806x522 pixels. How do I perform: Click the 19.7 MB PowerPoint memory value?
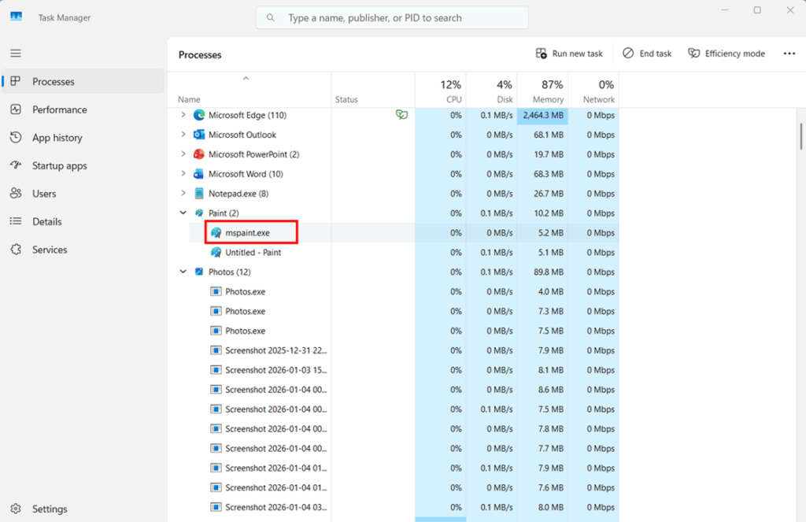click(x=549, y=154)
